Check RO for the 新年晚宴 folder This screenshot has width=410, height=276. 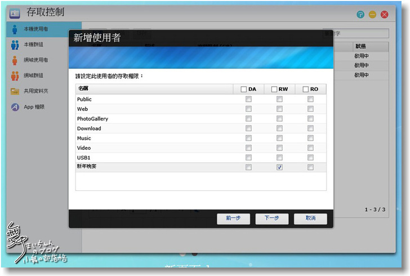point(310,167)
